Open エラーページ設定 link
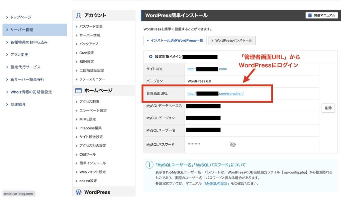 93,110
